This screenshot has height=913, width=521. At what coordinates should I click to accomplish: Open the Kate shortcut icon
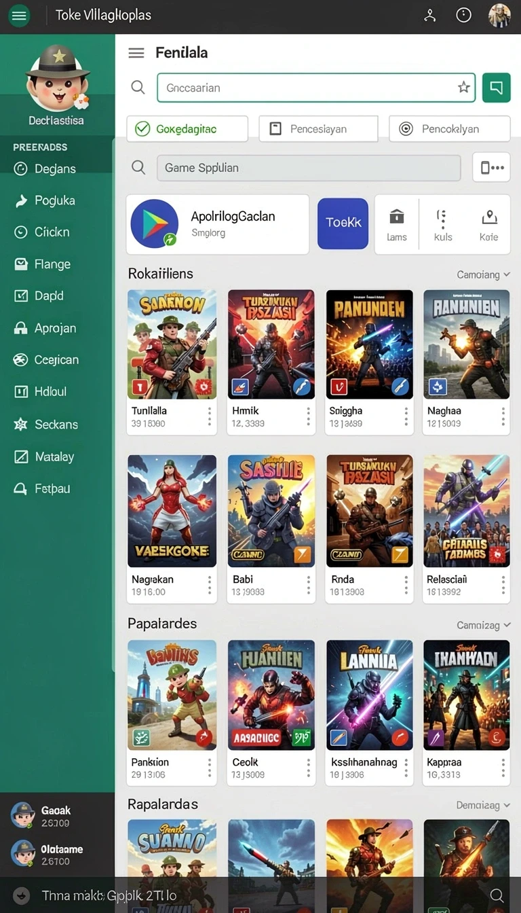click(488, 225)
